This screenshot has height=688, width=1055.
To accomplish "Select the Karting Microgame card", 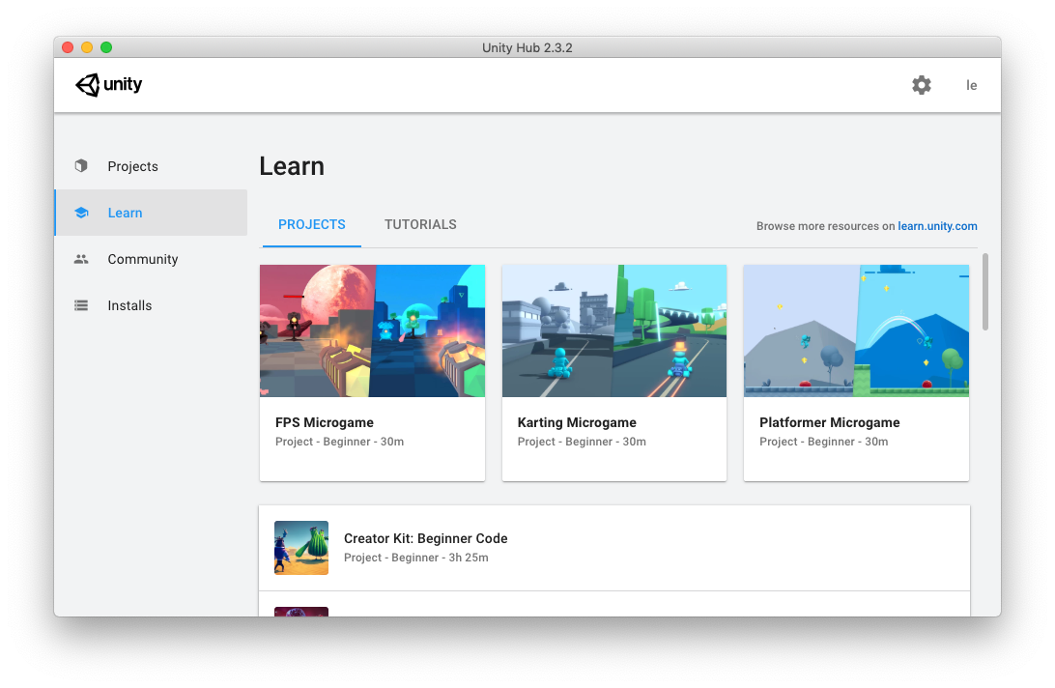I will (x=614, y=372).
